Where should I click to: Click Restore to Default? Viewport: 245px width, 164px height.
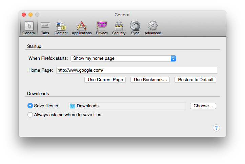[196, 80]
